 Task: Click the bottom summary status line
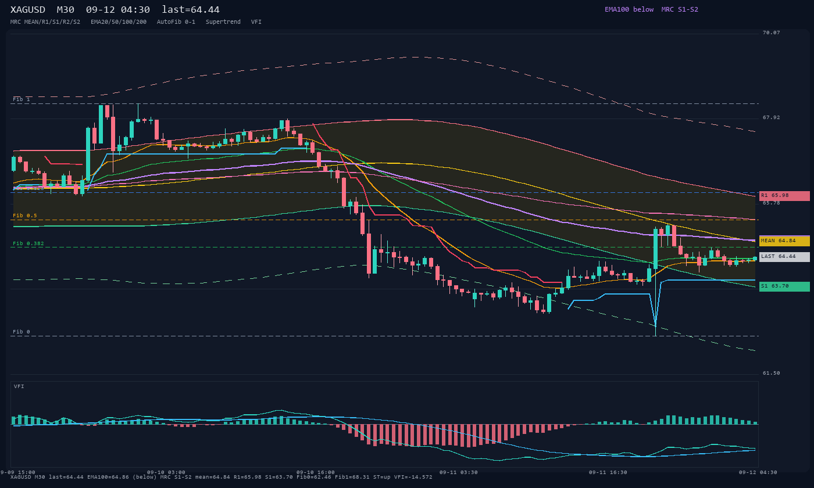click(222, 477)
